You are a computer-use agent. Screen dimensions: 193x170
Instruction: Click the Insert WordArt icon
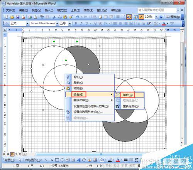pos(79,160)
